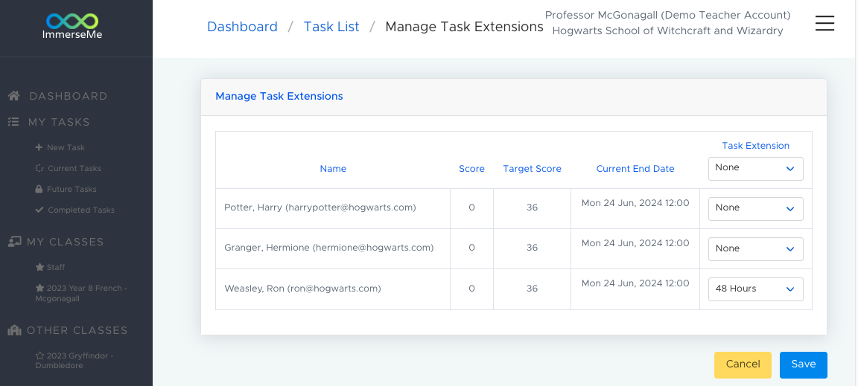Image resolution: width=858 pixels, height=386 pixels.
Task: Click the Dashboard home icon in sidebar
Action: [14, 96]
